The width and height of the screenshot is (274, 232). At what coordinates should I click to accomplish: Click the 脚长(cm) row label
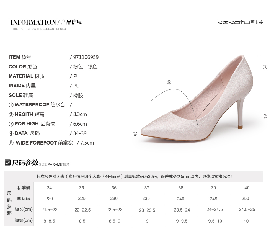(24, 210)
